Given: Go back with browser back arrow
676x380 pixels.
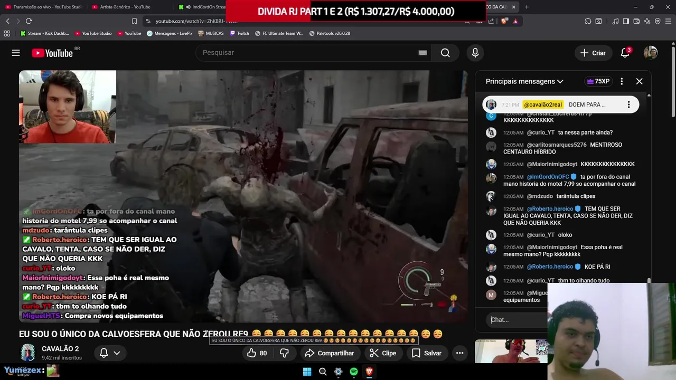Looking at the screenshot, I should click(x=7, y=21).
